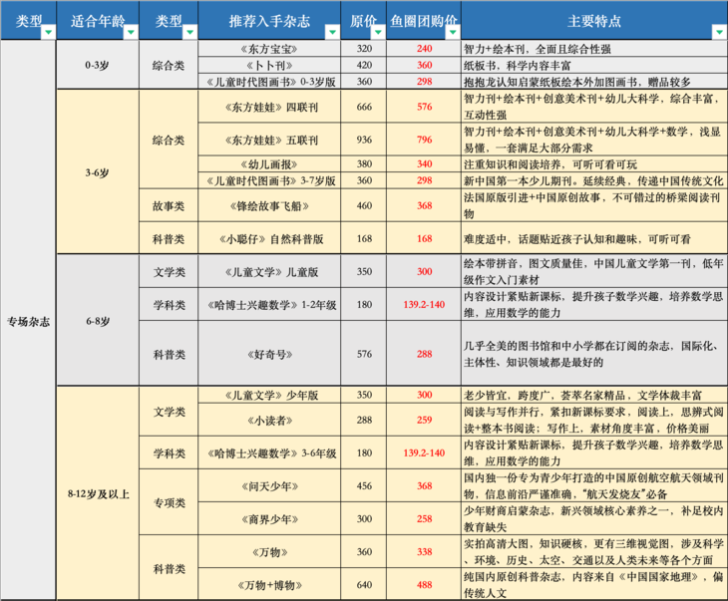The image size is (728, 601).
Task: Click the 3-6岁 age group cell
Action: (x=98, y=170)
